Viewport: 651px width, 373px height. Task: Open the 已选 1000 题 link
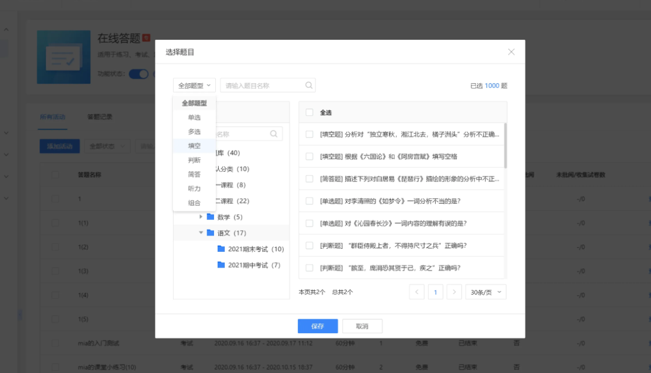click(489, 86)
